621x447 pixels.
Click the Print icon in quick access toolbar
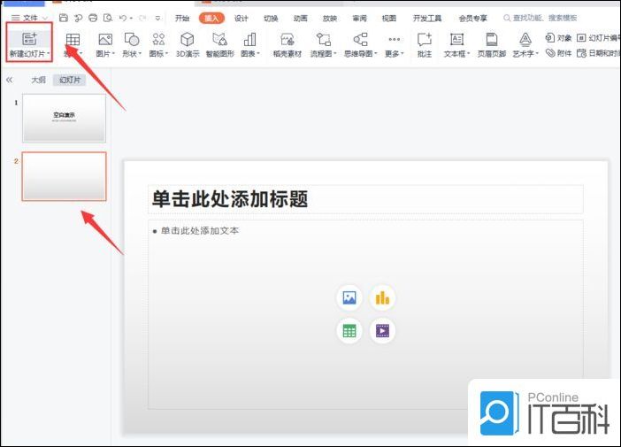click(93, 18)
